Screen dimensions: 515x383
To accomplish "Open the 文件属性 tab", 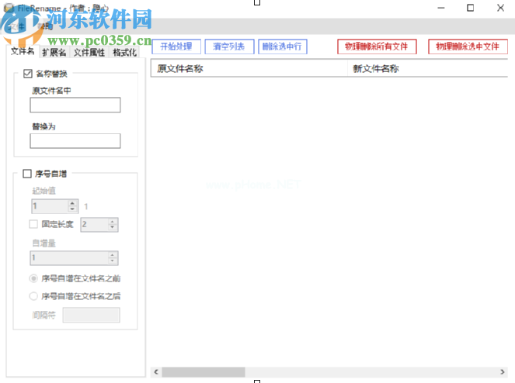I will (89, 53).
